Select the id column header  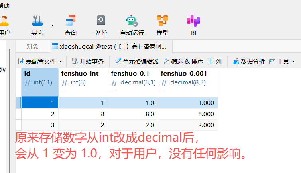(x=40, y=82)
